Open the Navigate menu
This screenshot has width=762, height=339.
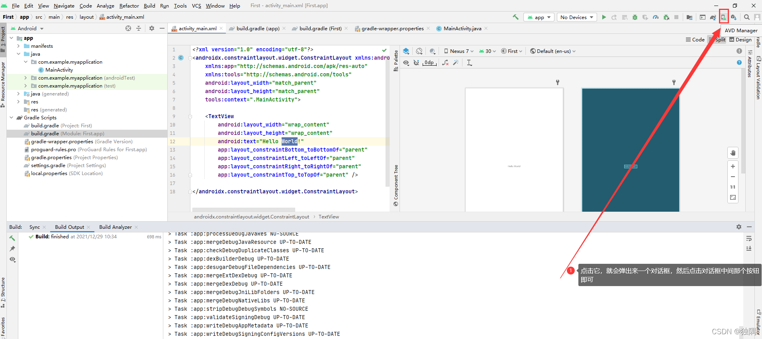point(64,6)
